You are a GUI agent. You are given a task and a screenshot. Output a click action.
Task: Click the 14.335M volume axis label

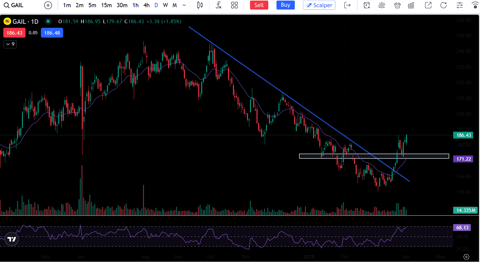(x=466, y=210)
